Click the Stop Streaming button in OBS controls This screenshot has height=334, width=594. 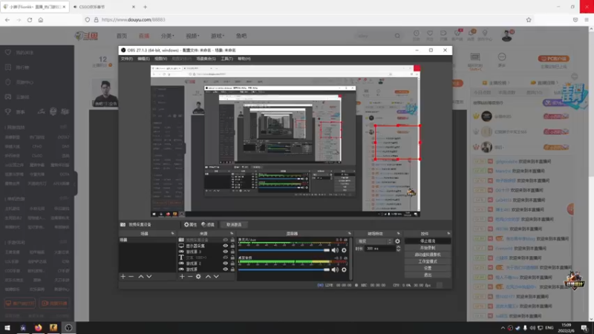tap(428, 240)
